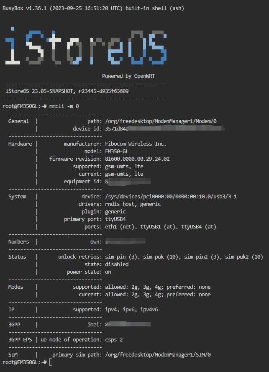This screenshot has height=372, width=269.
Task: Click the 'System' section label
Action: tap(17, 197)
